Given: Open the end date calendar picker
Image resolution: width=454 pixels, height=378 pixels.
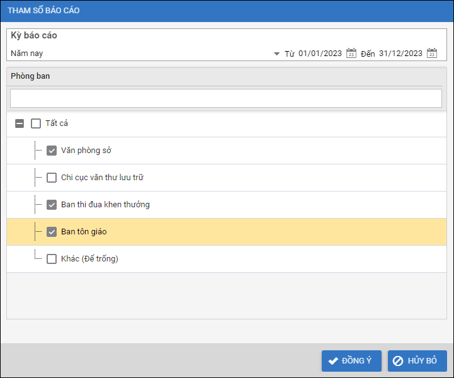Looking at the screenshot, I should pyautogui.click(x=432, y=54).
